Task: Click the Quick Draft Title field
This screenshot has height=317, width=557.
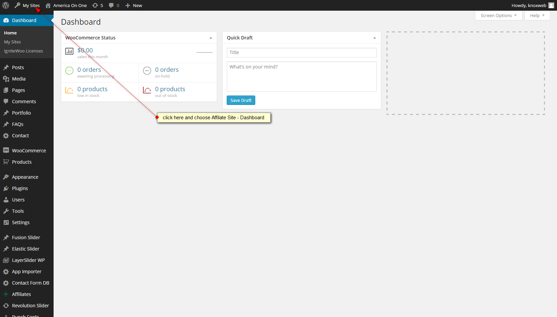Action: tap(301, 52)
